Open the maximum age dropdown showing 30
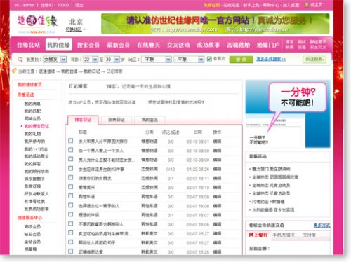 pyautogui.click(x=112, y=60)
